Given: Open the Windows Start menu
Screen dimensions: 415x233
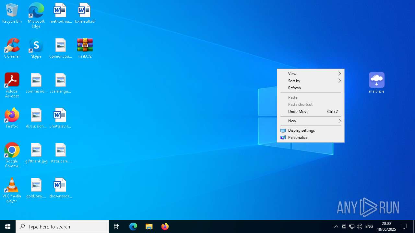Looking at the screenshot, I should 8,227.
